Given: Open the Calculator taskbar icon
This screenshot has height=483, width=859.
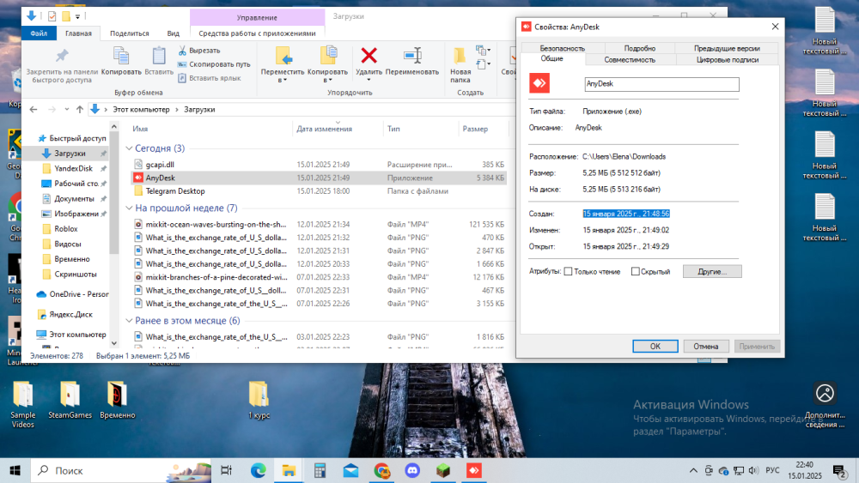Looking at the screenshot, I should click(x=320, y=470).
